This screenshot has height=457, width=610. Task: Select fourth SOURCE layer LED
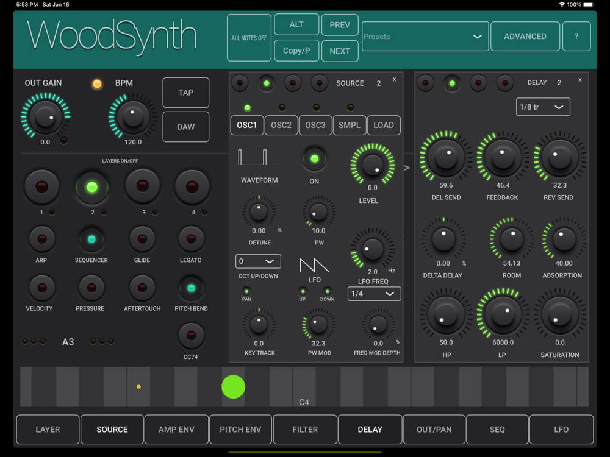320,83
